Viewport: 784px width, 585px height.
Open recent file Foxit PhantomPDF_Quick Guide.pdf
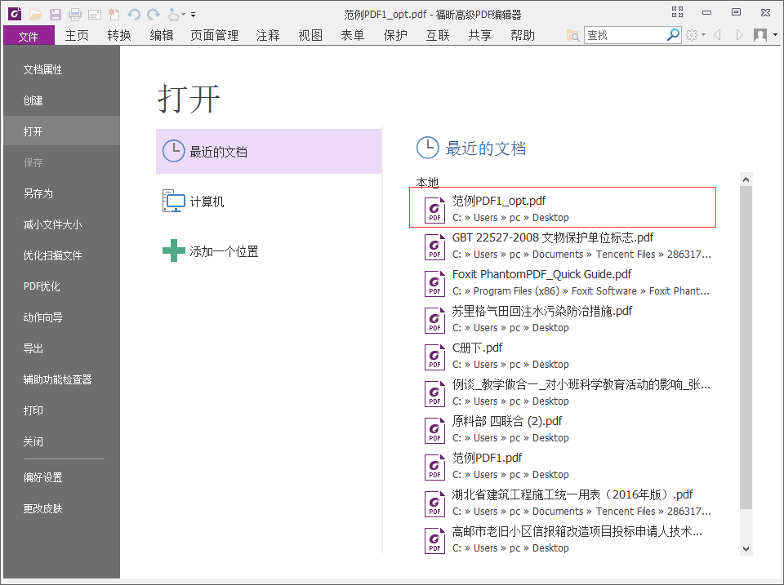(568, 282)
